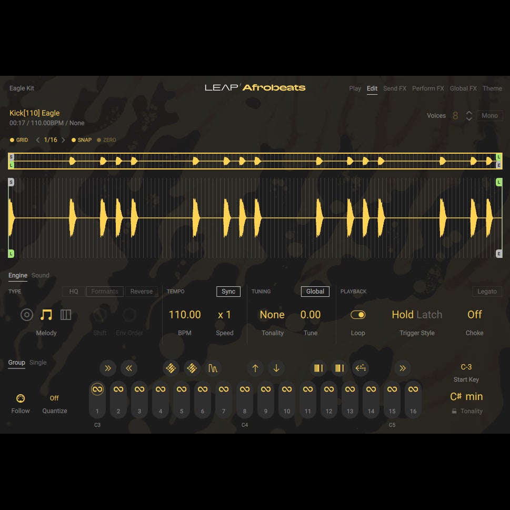Viewport: 510px width, 510px height.
Task: Toggle the ZERO crossing option
Action: coord(106,140)
